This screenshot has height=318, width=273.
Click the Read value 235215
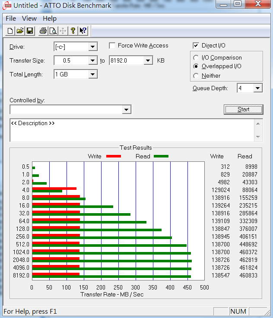pyautogui.click(x=248, y=206)
